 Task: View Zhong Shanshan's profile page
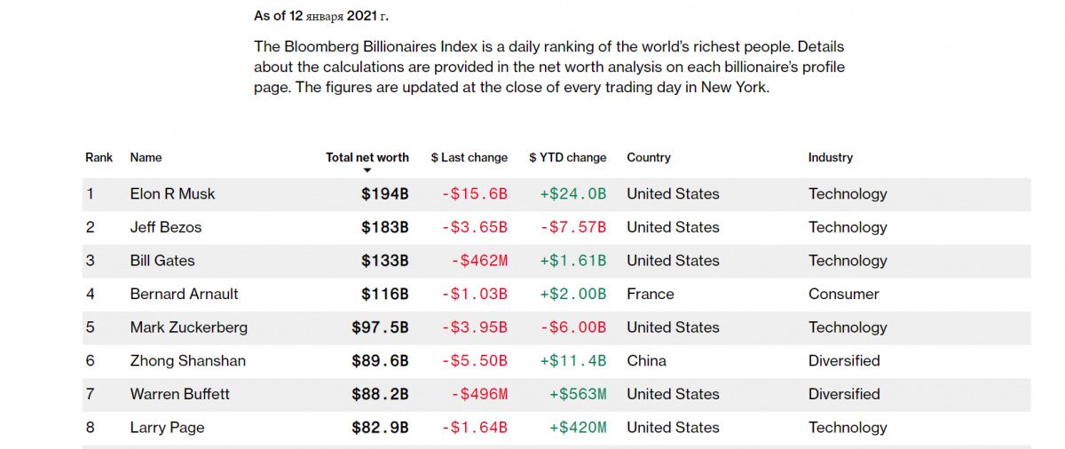click(x=187, y=361)
